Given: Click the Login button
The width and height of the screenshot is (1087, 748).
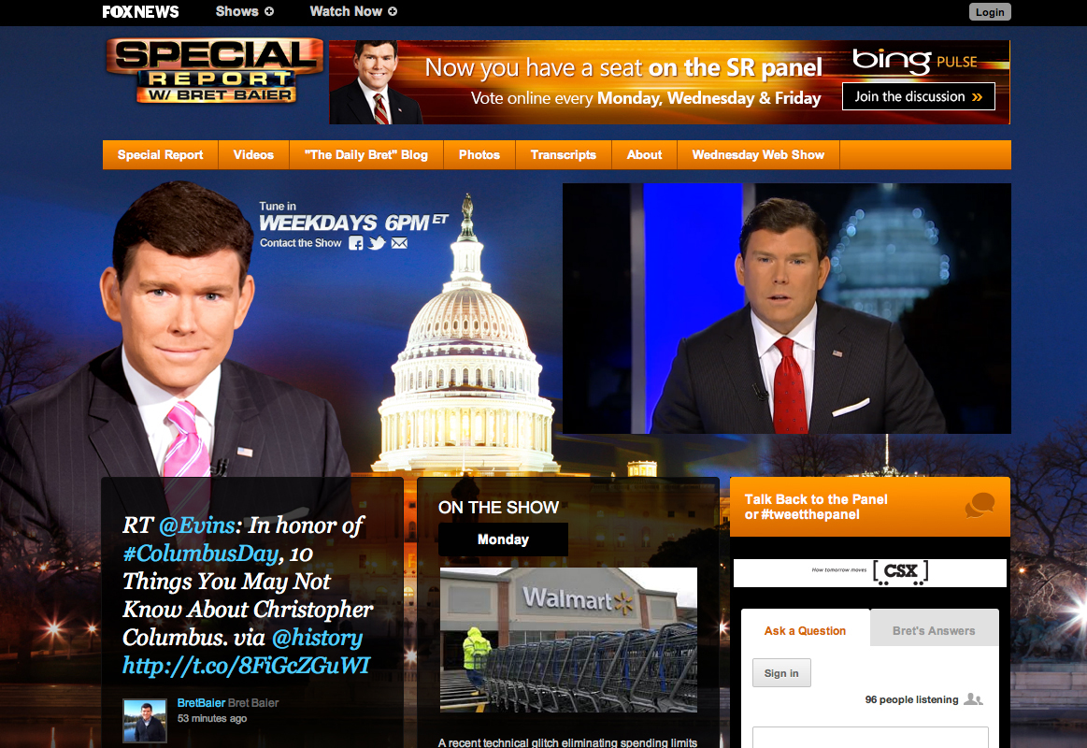Looking at the screenshot, I should [x=989, y=12].
